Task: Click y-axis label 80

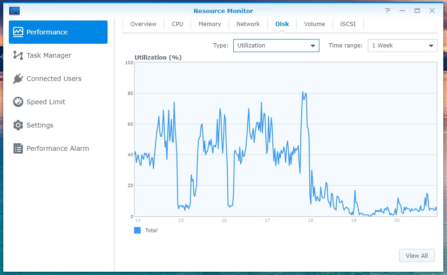Action: click(130, 94)
